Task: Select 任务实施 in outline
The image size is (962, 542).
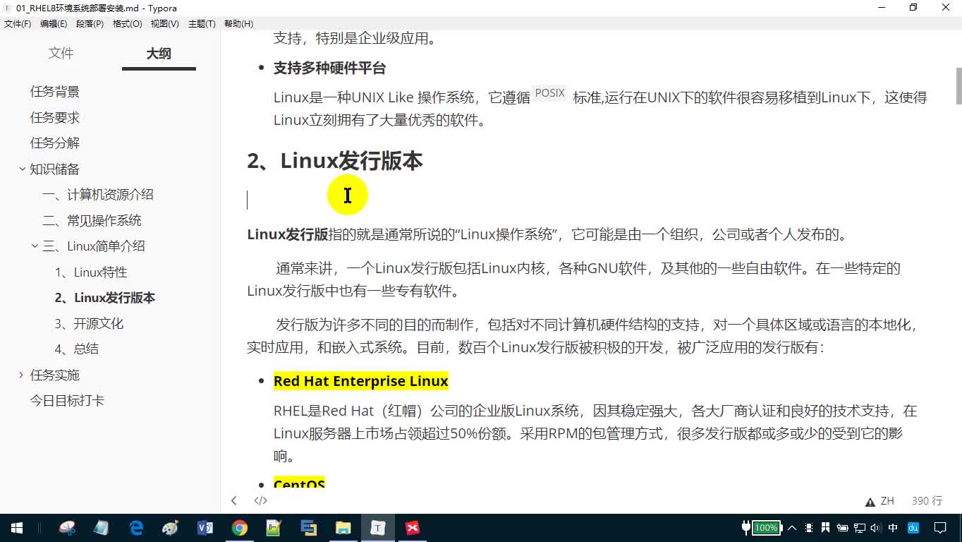Action: (x=55, y=375)
